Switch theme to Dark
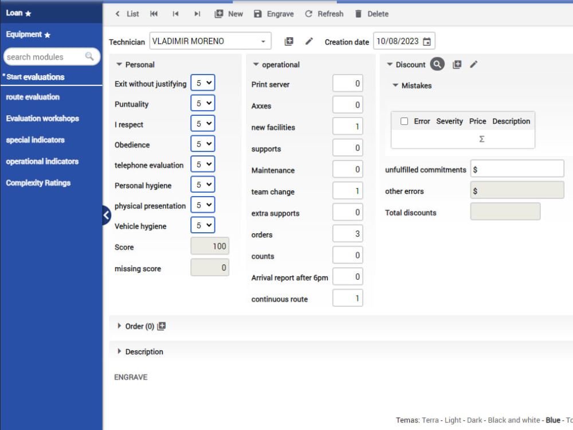The width and height of the screenshot is (573, 430). (474, 420)
